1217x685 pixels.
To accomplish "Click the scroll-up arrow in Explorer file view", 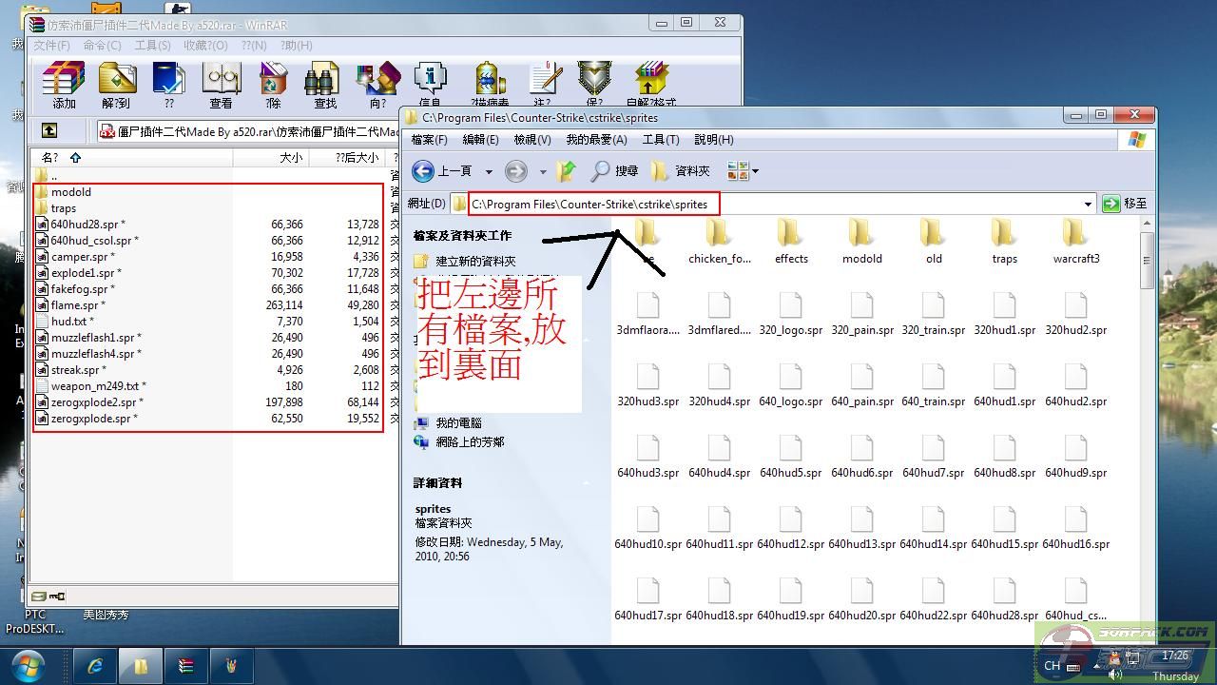I will pos(1148,224).
